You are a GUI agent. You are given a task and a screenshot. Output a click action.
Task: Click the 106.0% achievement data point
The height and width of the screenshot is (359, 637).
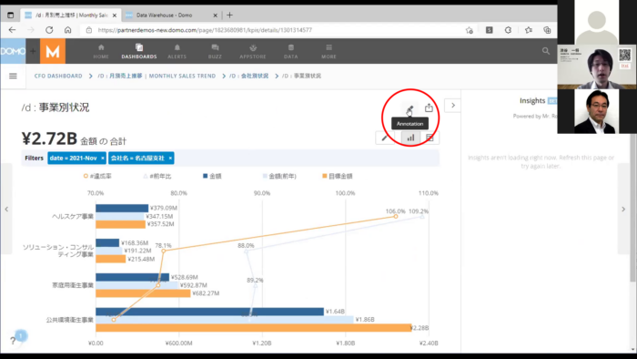(396, 216)
